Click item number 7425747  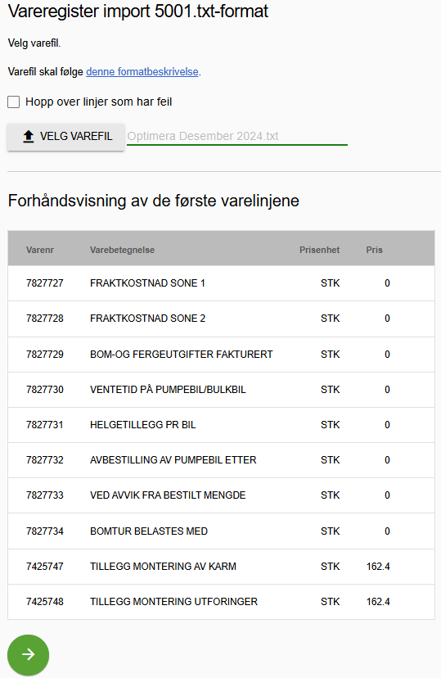[x=44, y=567]
